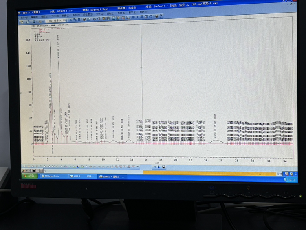Open the 控制 (Control) menu
Image resolution: width=306 pixels, height=230 pixels.
[110, 14]
